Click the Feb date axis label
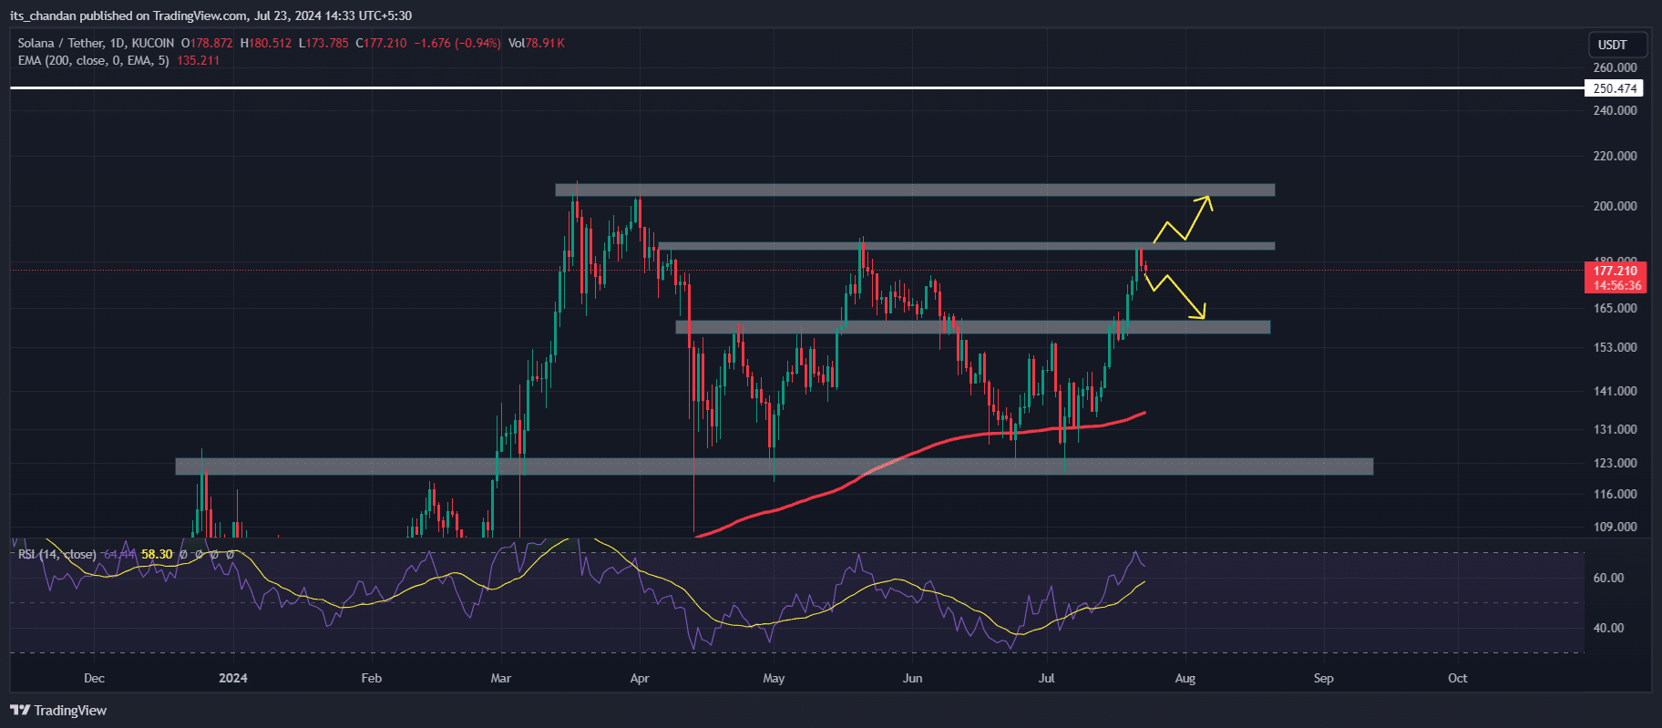This screenshot has height=728, width=1662. [372, 678]
